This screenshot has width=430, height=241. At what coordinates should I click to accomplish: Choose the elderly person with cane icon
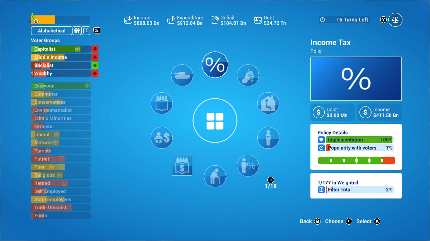tap(215, 176)
